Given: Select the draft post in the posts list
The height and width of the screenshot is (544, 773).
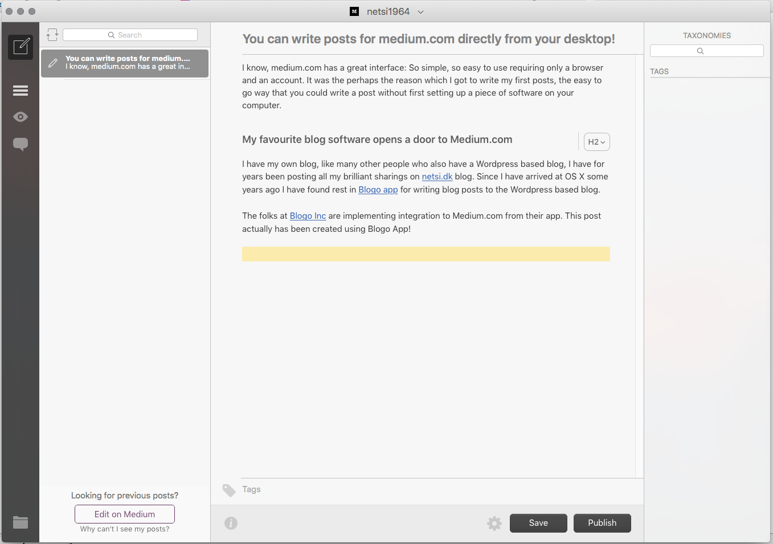Looking at the screenshot, I should 125,63.
